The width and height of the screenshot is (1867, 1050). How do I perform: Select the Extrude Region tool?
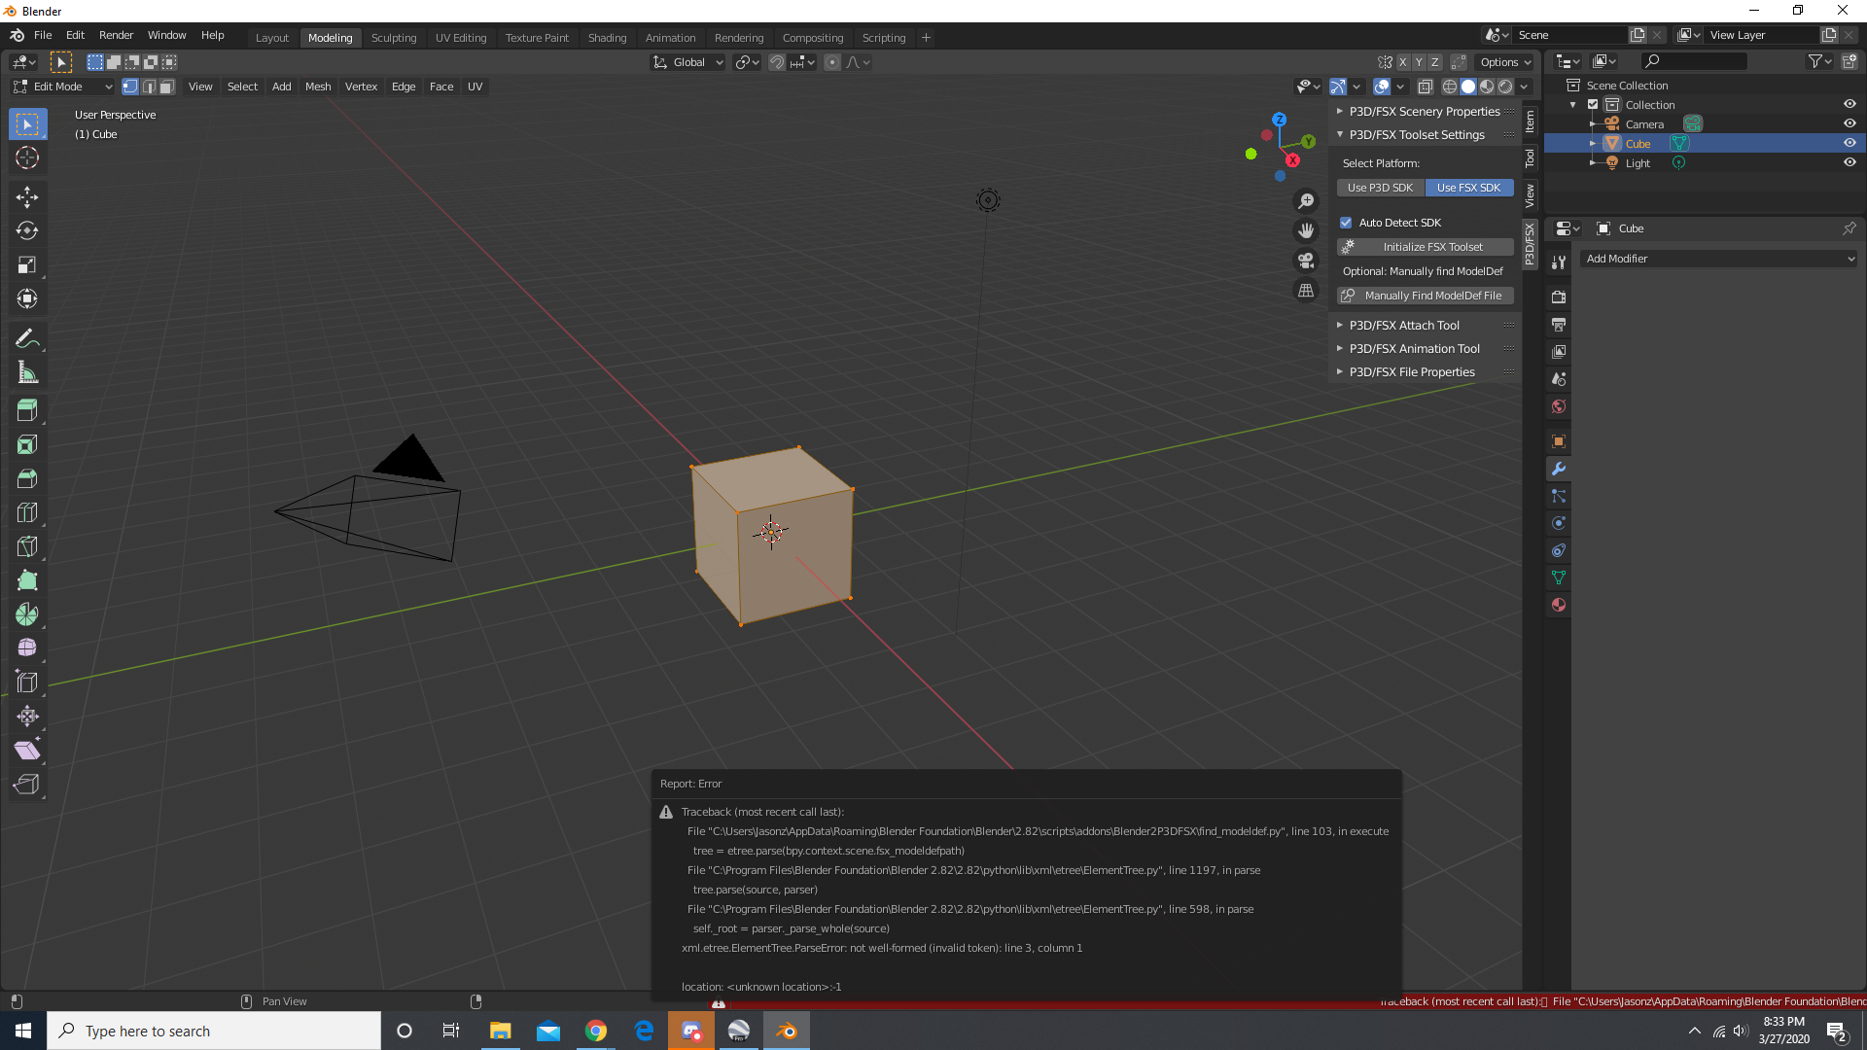pyautogui.click(x=27, y=410)
